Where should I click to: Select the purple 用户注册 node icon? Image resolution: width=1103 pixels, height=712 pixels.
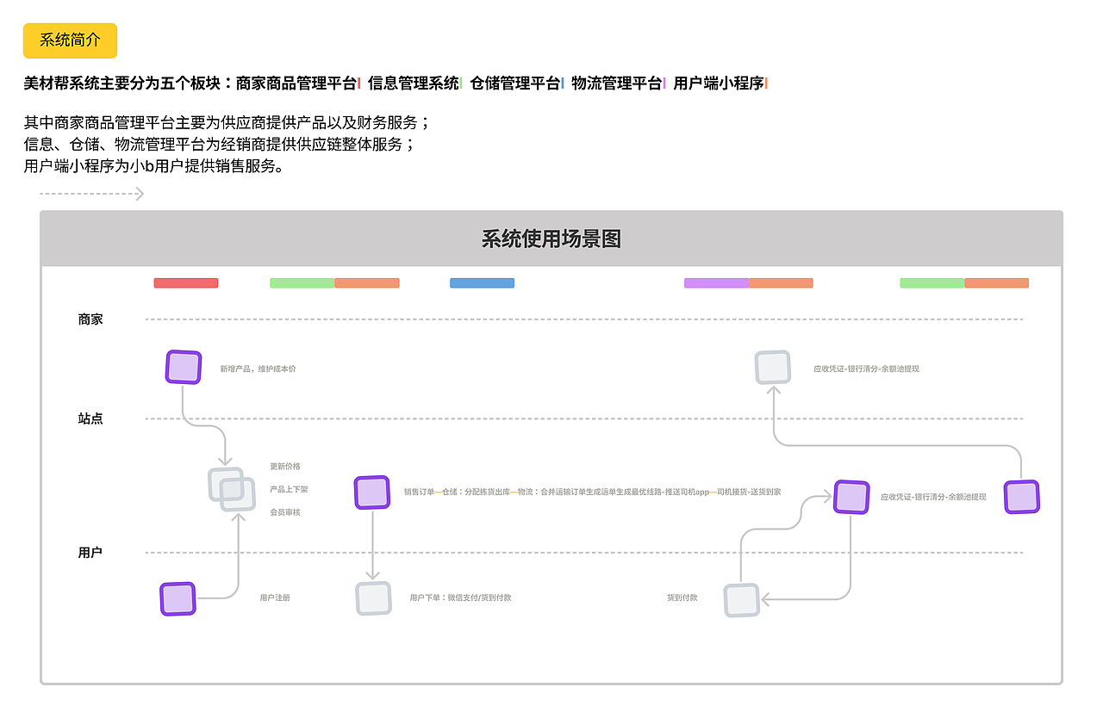coord(178,598)
